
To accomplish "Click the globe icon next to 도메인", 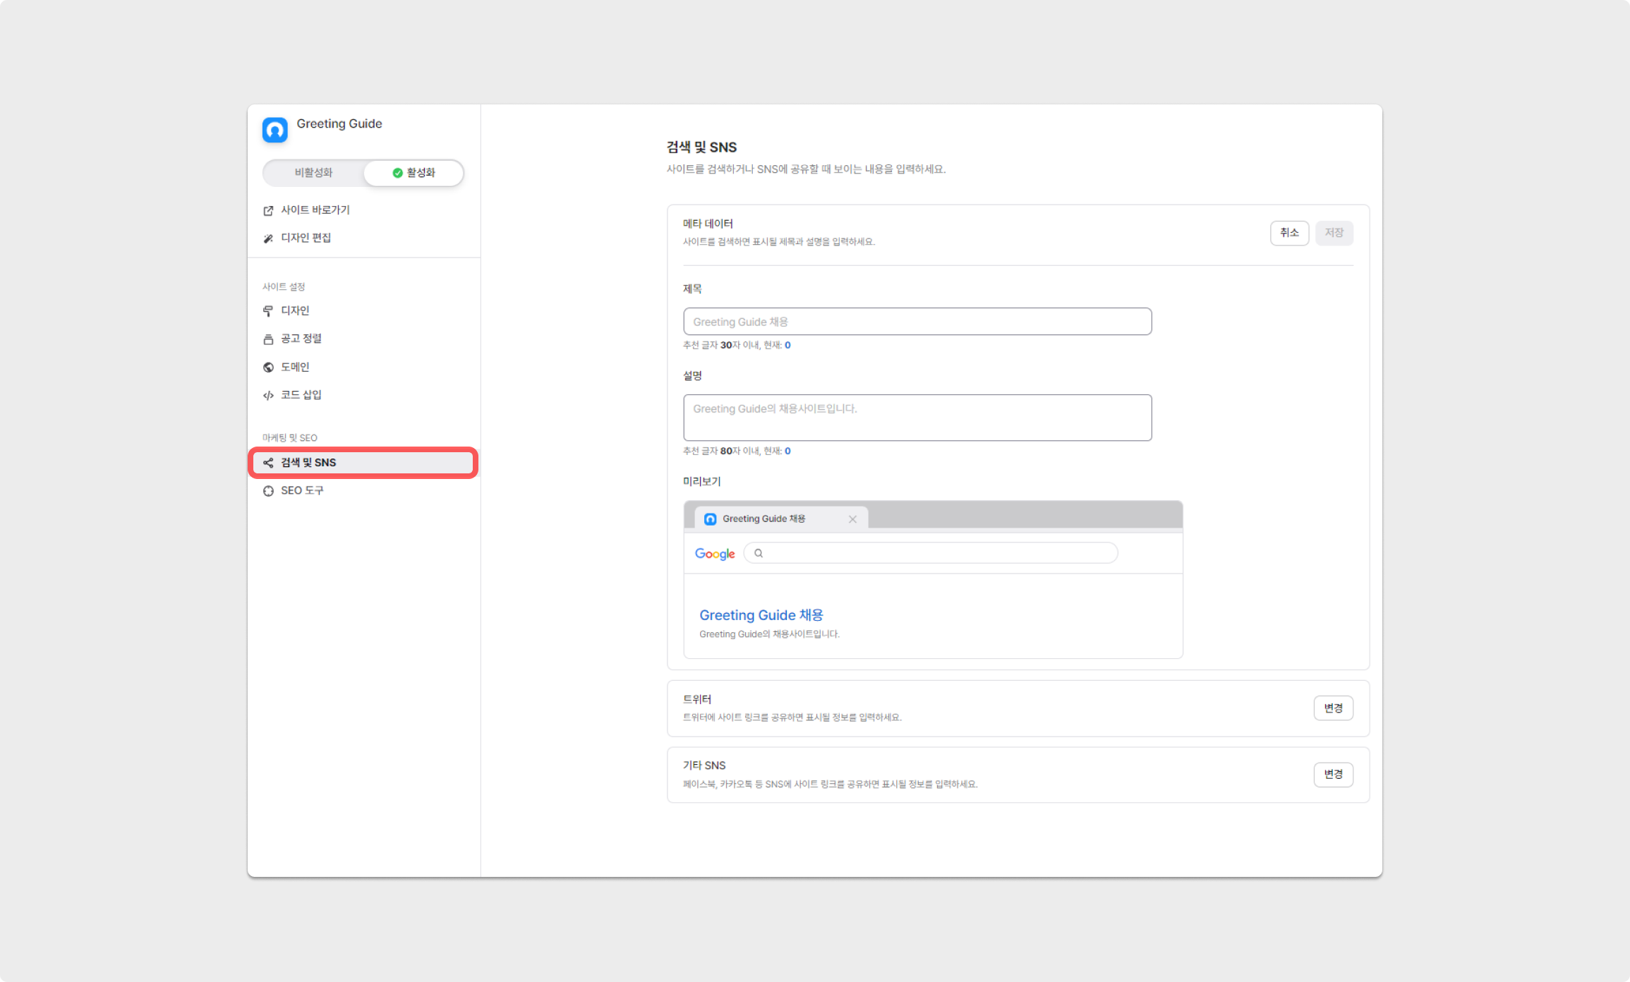I will (268, 368).
